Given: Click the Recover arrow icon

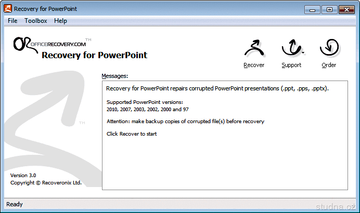Looking at the screenshot, I should coord(254,50).
